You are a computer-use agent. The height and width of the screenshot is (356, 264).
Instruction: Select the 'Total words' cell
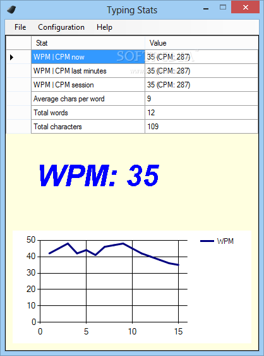pos(88,113)
